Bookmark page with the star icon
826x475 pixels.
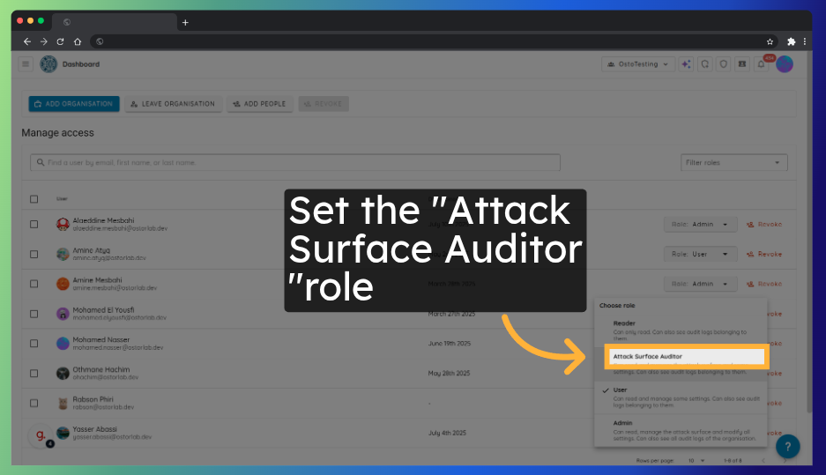(770, 41)
